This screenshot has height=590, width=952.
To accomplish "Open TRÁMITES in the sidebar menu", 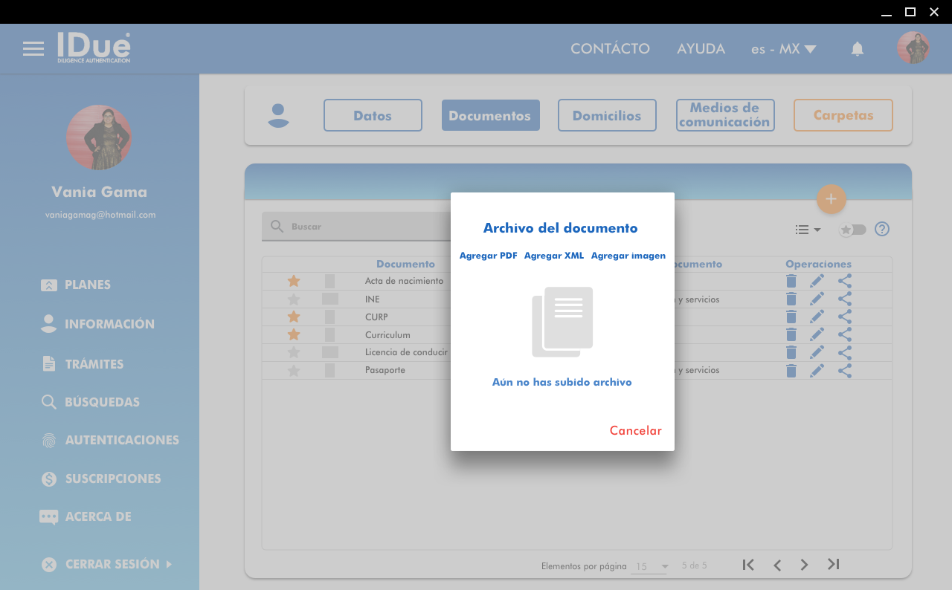I will pos(94,364).
